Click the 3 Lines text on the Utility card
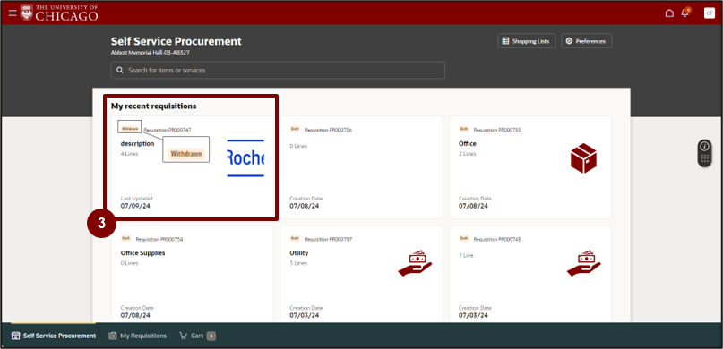 (x=298, y=263)
